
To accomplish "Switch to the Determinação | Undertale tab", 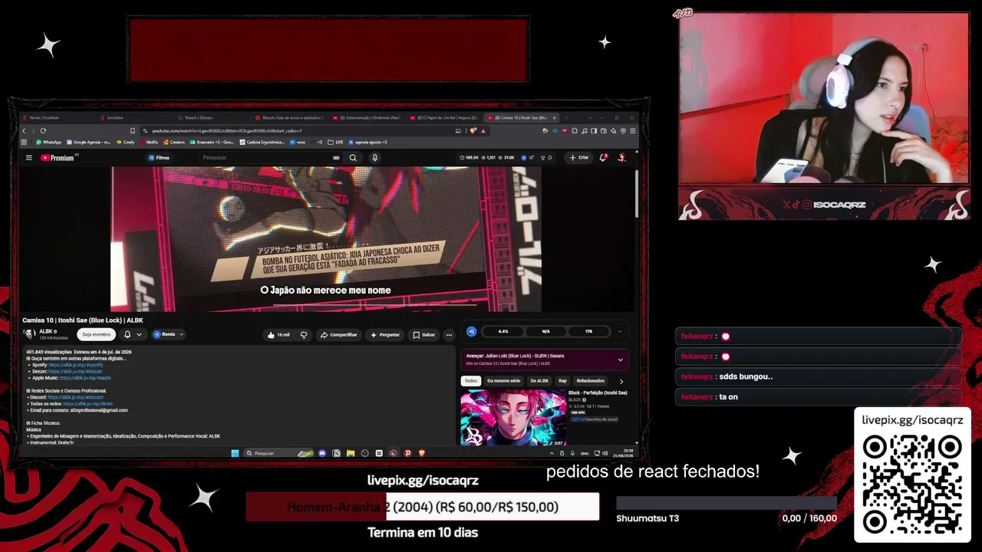I will point(365,118).
